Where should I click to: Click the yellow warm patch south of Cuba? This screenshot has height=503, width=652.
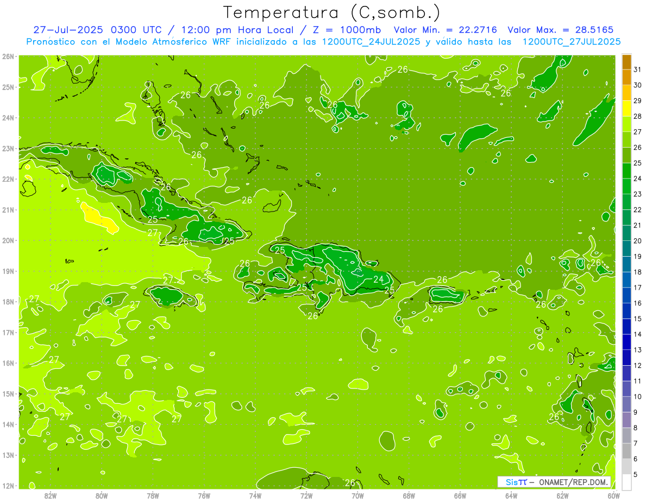pyautogui.click(x=99, y=218)
